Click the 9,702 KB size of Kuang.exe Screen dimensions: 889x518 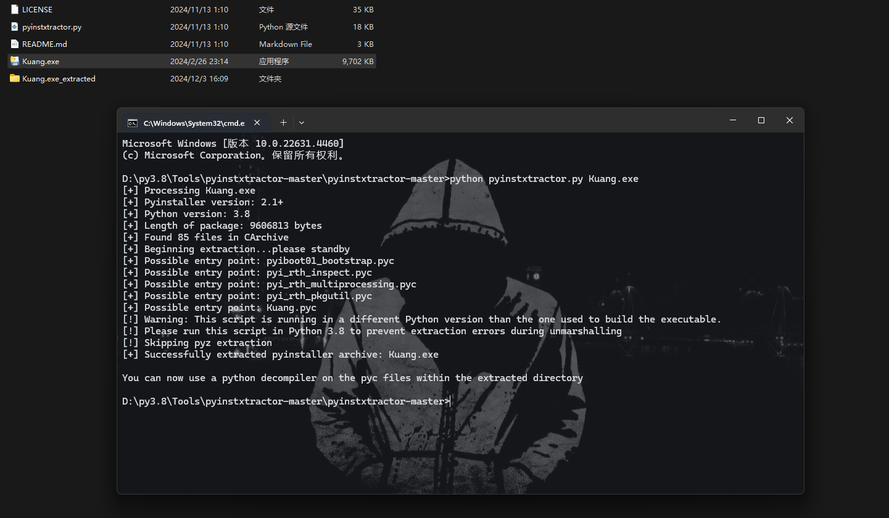pos(358,62)
